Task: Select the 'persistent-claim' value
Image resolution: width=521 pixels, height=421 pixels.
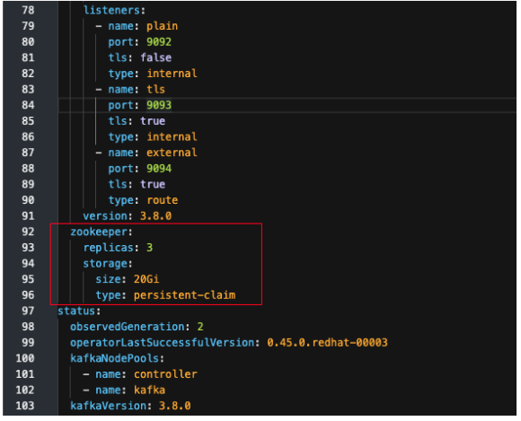Action: tap(184, 295)
